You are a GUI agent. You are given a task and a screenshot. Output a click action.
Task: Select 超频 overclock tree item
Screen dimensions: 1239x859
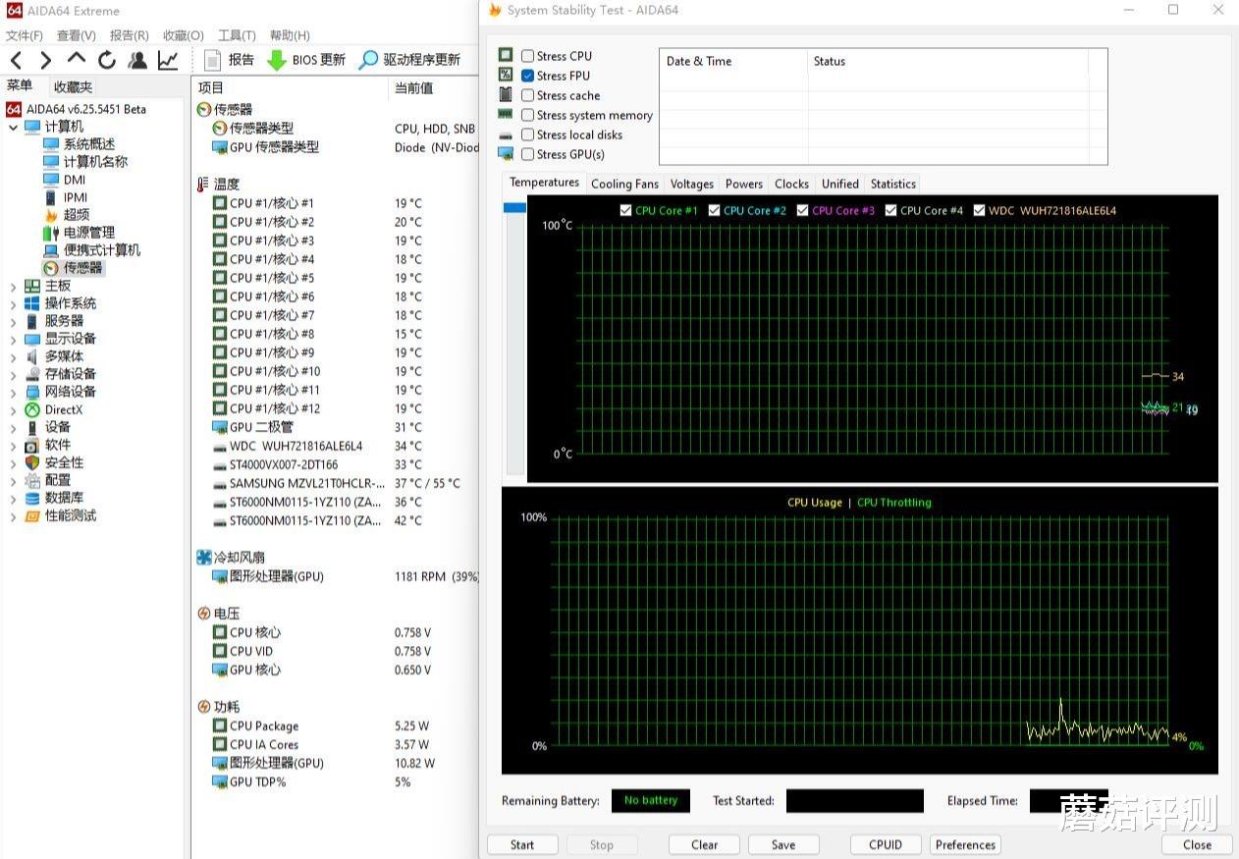pyautogui.click(x=77, y=214)
